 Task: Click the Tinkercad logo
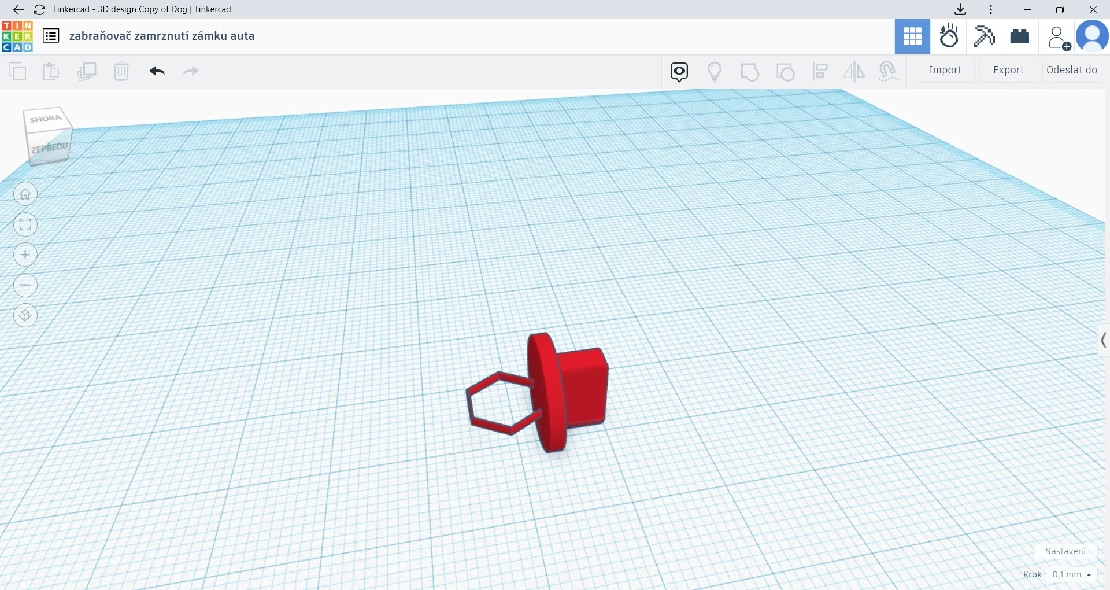coord(17,36)
